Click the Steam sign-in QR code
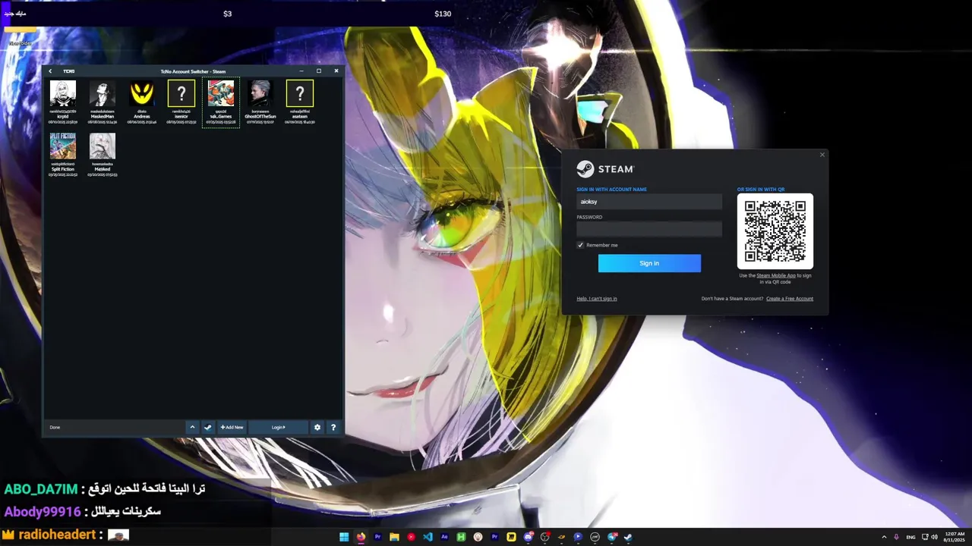The image size is (972, 546). (x=775, y=231)
